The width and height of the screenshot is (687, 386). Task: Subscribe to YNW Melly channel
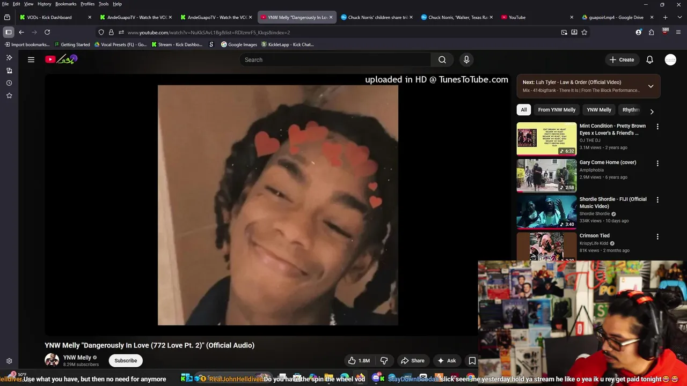pos(126,361)
